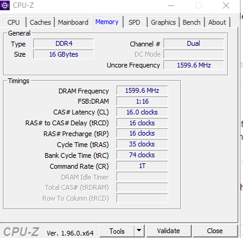243x238 pixels.
Task: Open the SPD tab
Action: click(134, 22)
